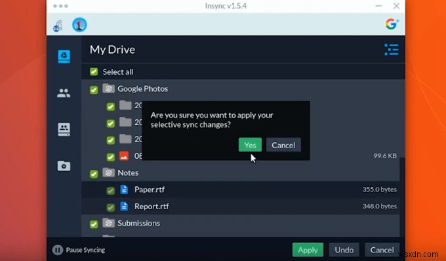This screenshot has height=261, width=446.
Task: Click the first gray subfolder icon
Action: click(125, 105)
